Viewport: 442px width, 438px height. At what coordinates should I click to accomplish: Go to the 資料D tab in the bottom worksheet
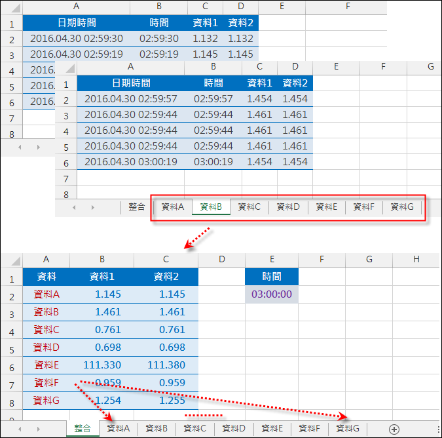(x=234, y=429)
